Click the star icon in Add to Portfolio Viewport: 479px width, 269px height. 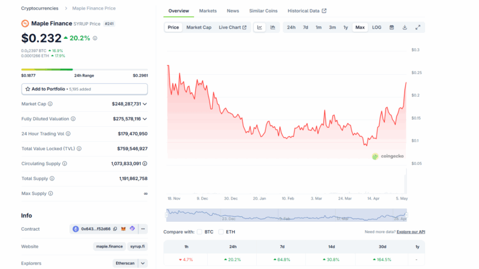click(28, 89)
